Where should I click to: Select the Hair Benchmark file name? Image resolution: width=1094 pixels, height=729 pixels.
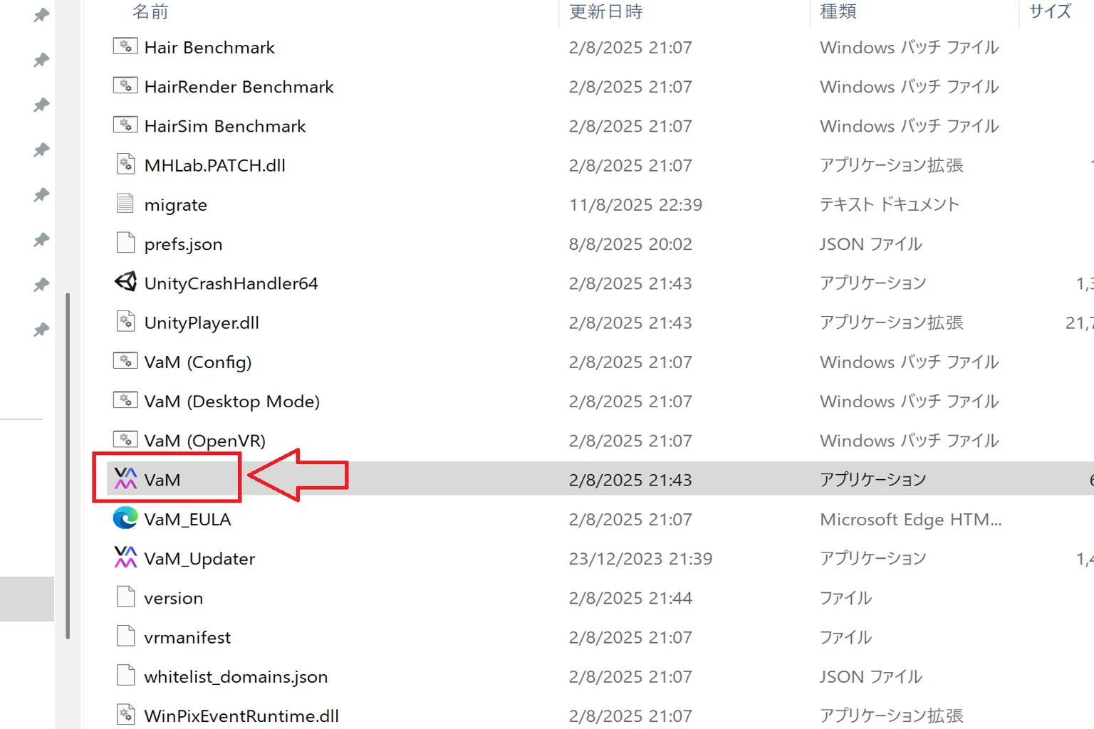coord(209,48)
